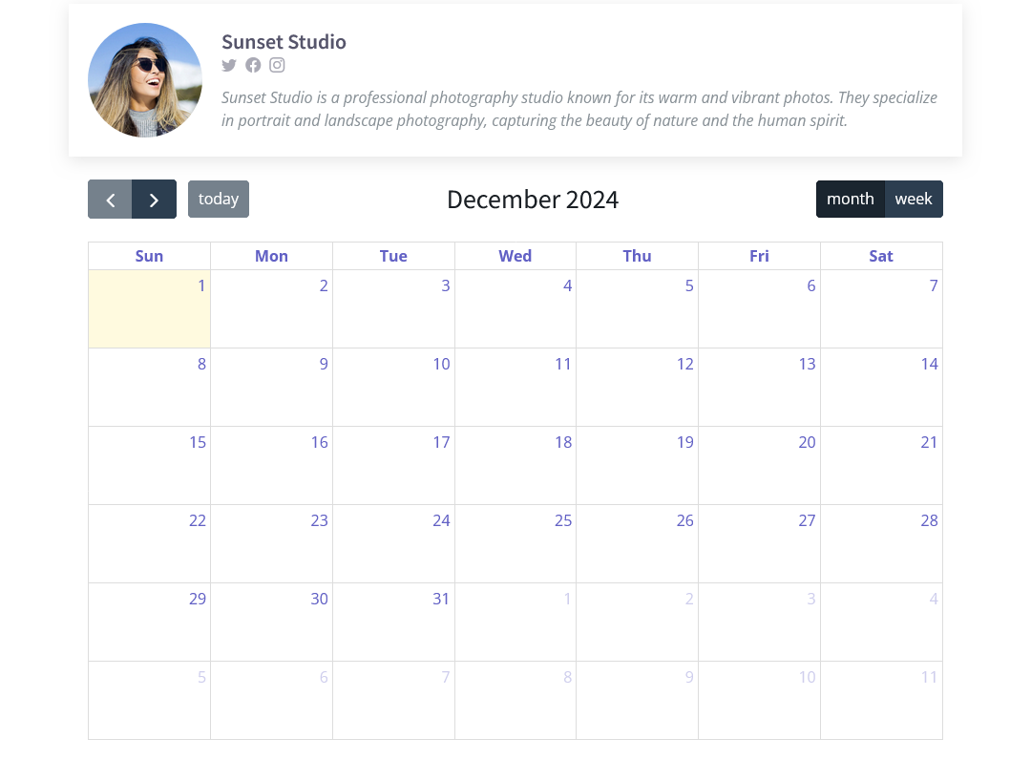The width and height of the screenshot is (1031, 760).
Task: Open the Facebook profile icon
Action: (253, 65)
